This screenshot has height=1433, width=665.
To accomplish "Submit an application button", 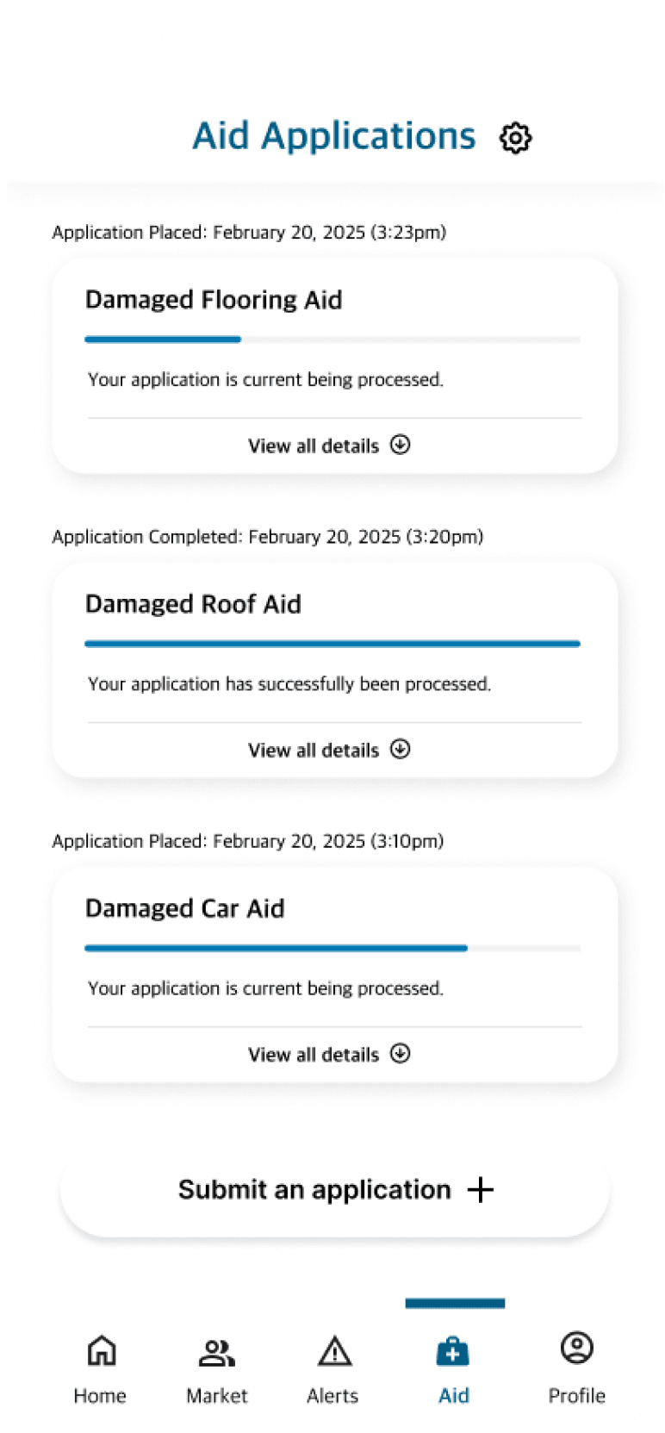I will pos(335,1190).
